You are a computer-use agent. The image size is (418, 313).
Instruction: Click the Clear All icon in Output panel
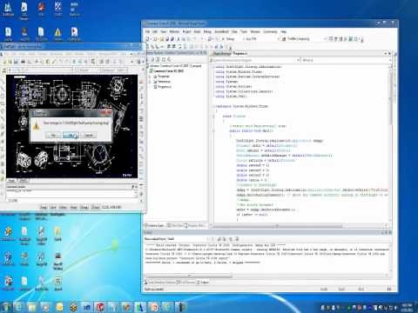tap(231, 239)
